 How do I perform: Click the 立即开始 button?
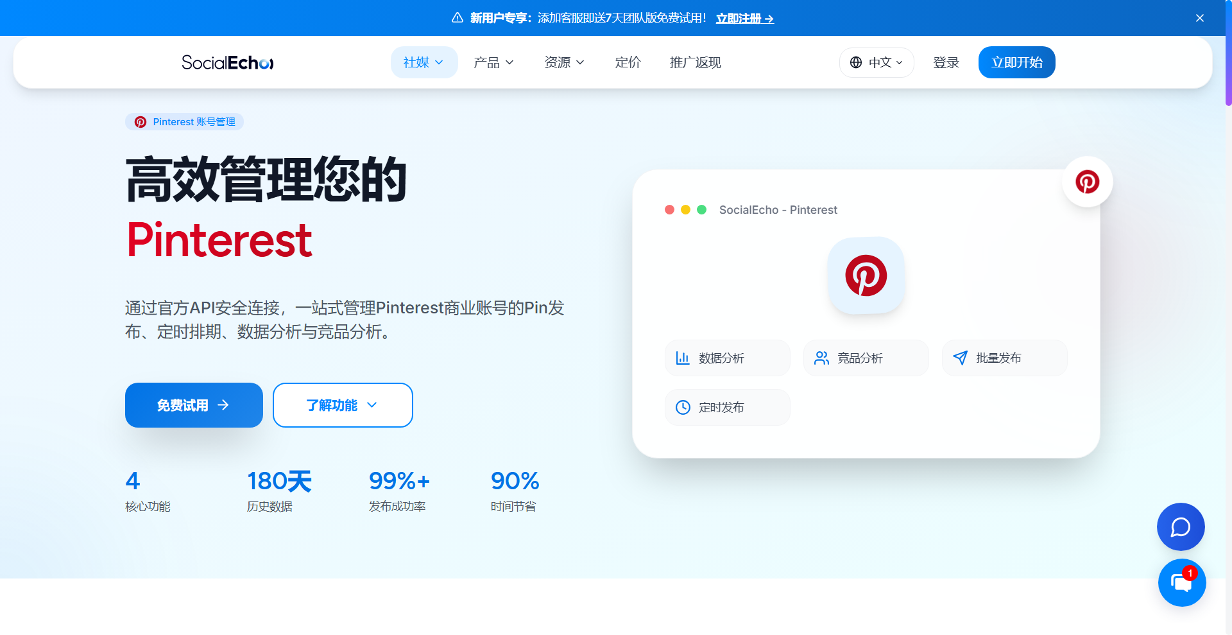pos(1017,62)
